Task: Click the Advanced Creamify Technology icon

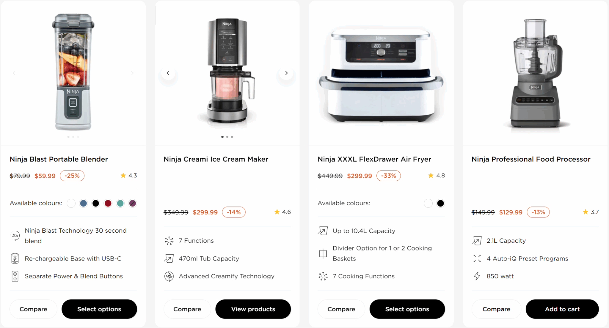Action: click(169, 276)
